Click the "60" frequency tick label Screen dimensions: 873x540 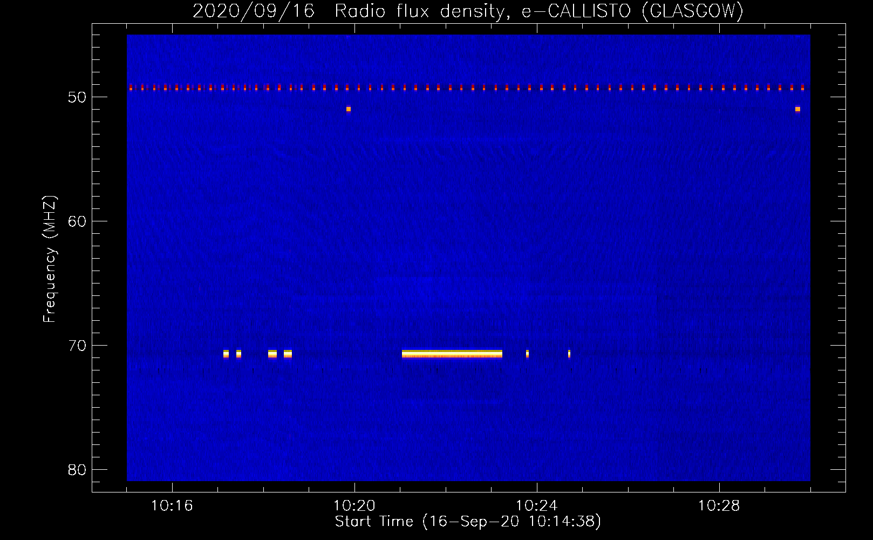click(x=77, y=221)
